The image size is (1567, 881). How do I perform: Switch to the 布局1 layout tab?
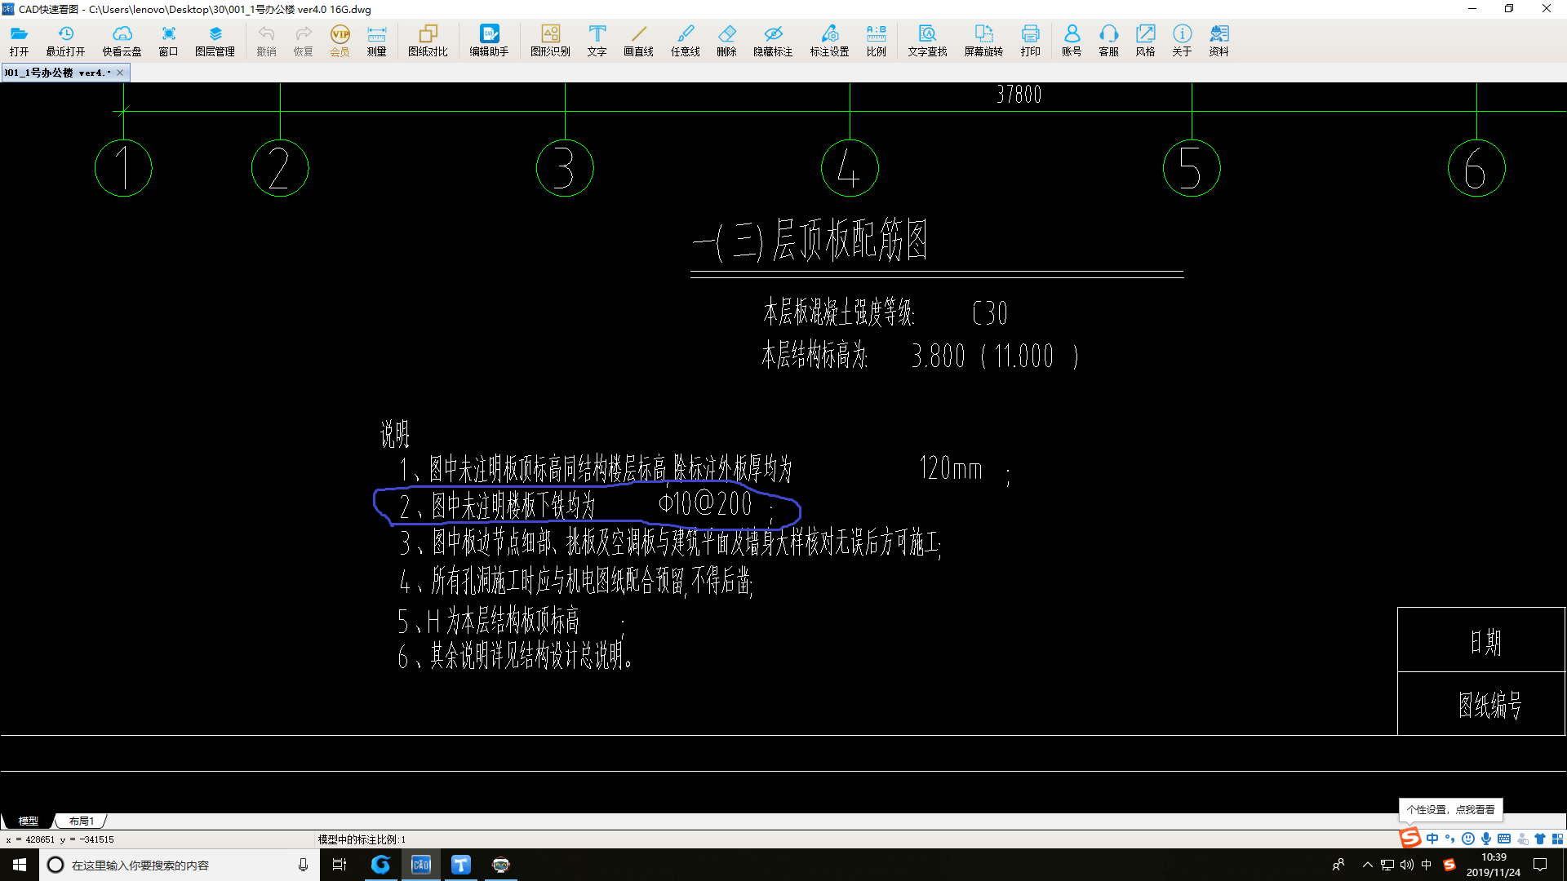(x=82, y=821)
